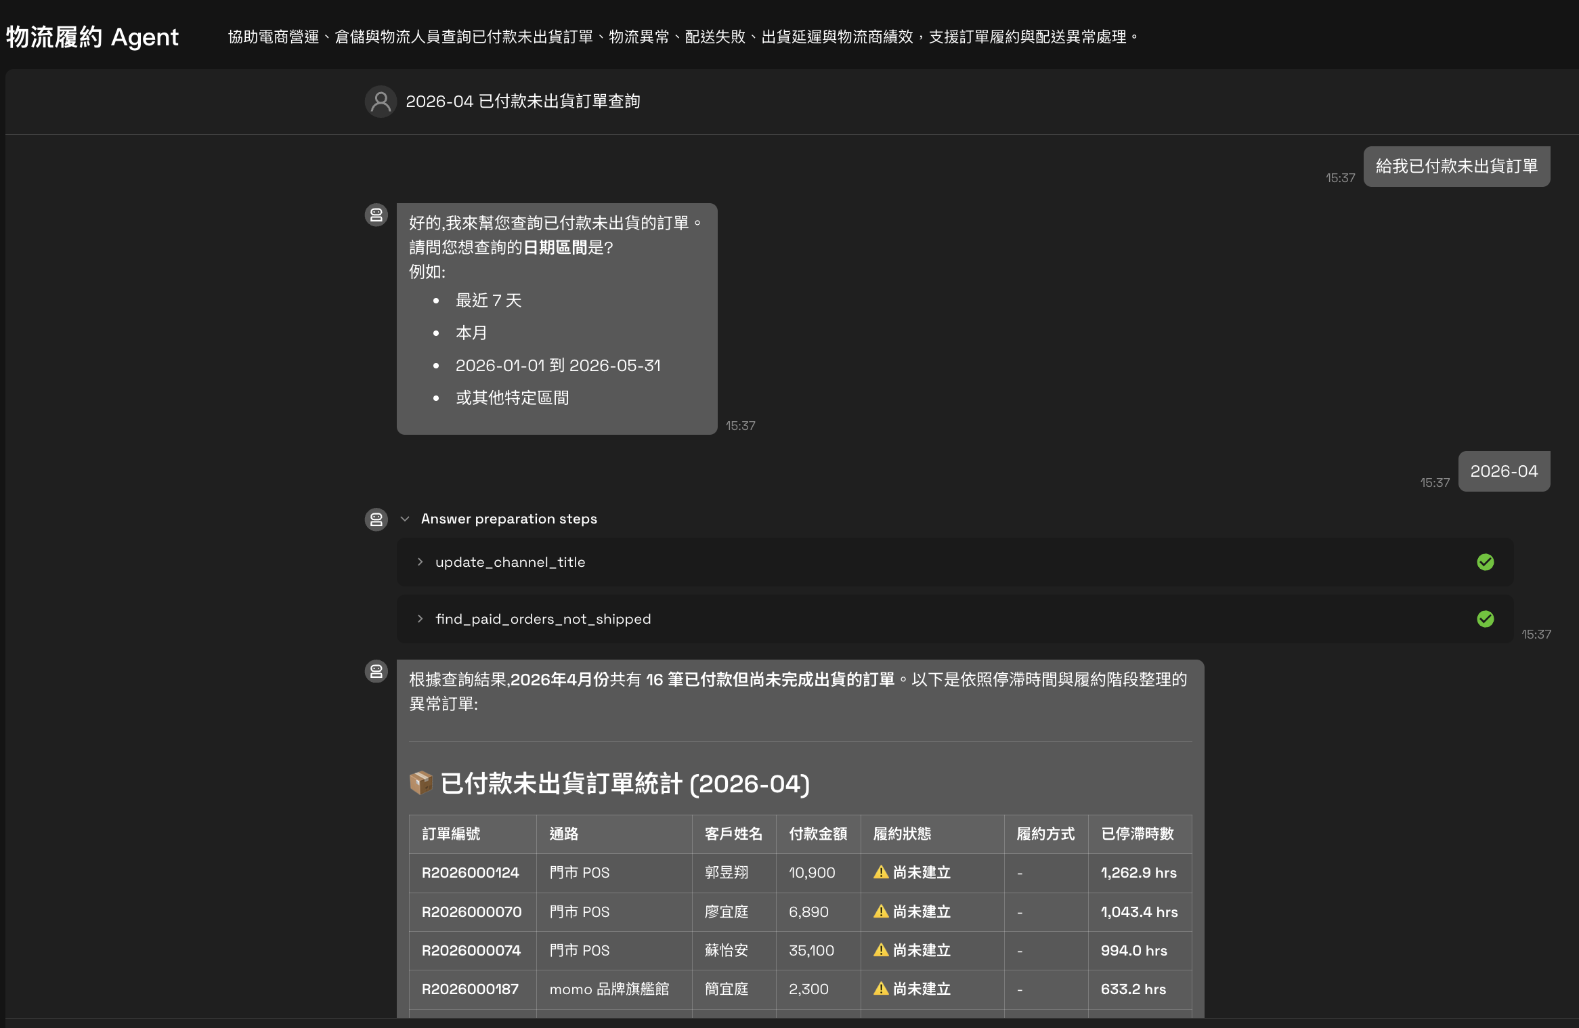The height and width of the screenshot is (1028, 1579).
Task: Click the bot avatar next to the query result message
Action: point(376,671)
